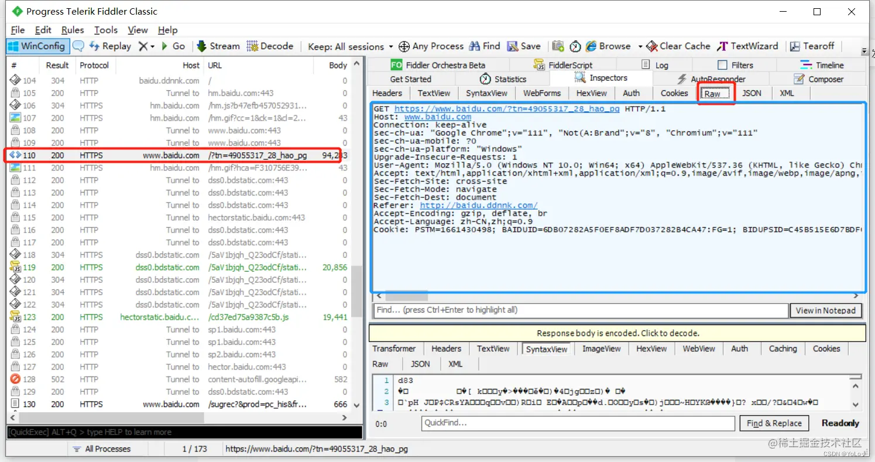Click the camera screenshot toolbar icon

pyautogui.click(x=558, y=46)
